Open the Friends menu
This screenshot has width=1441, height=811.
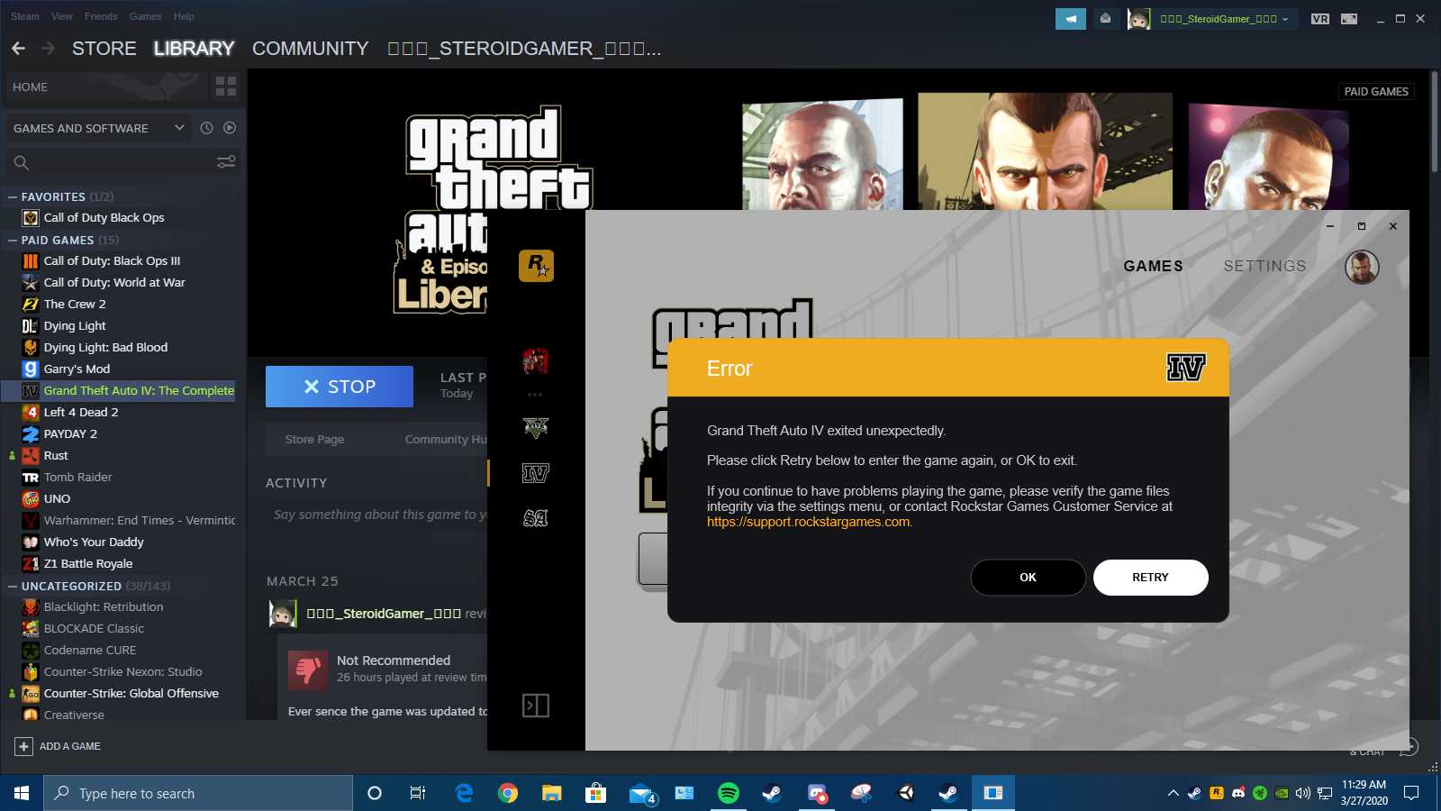click(101, 16)
